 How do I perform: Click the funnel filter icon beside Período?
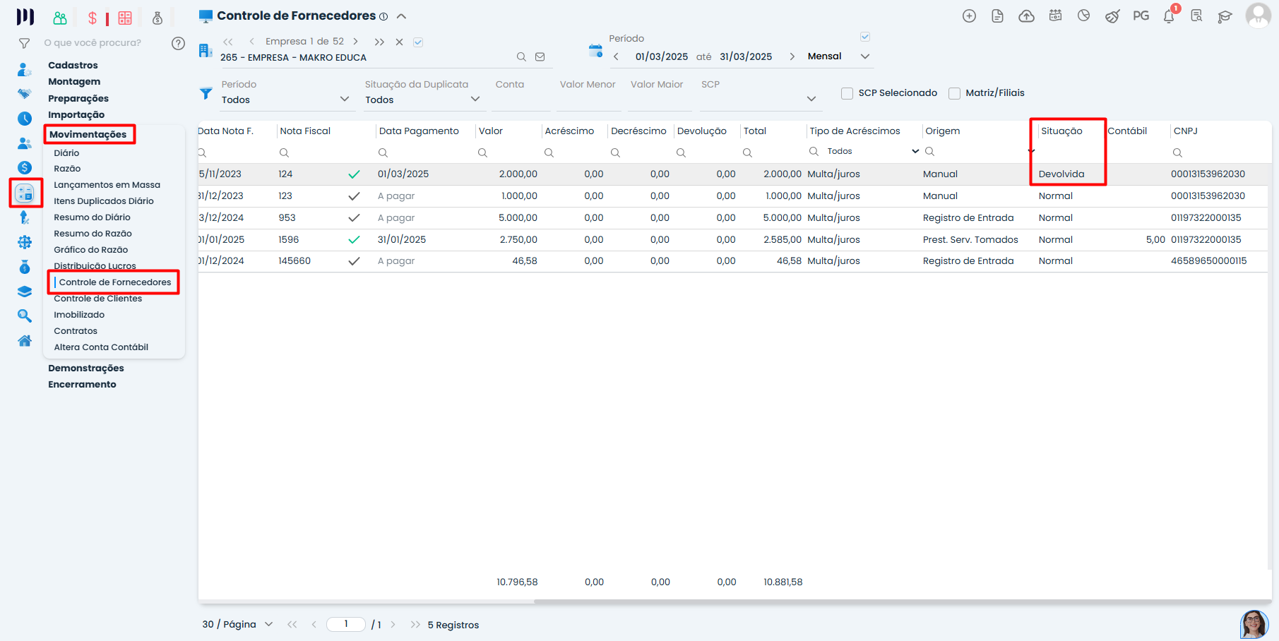206,93
